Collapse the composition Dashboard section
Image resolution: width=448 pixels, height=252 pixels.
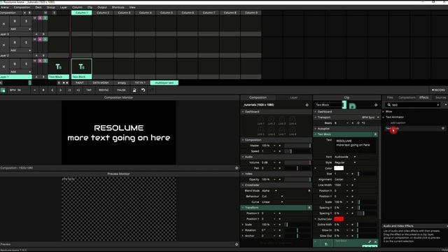tap(243, 112)
